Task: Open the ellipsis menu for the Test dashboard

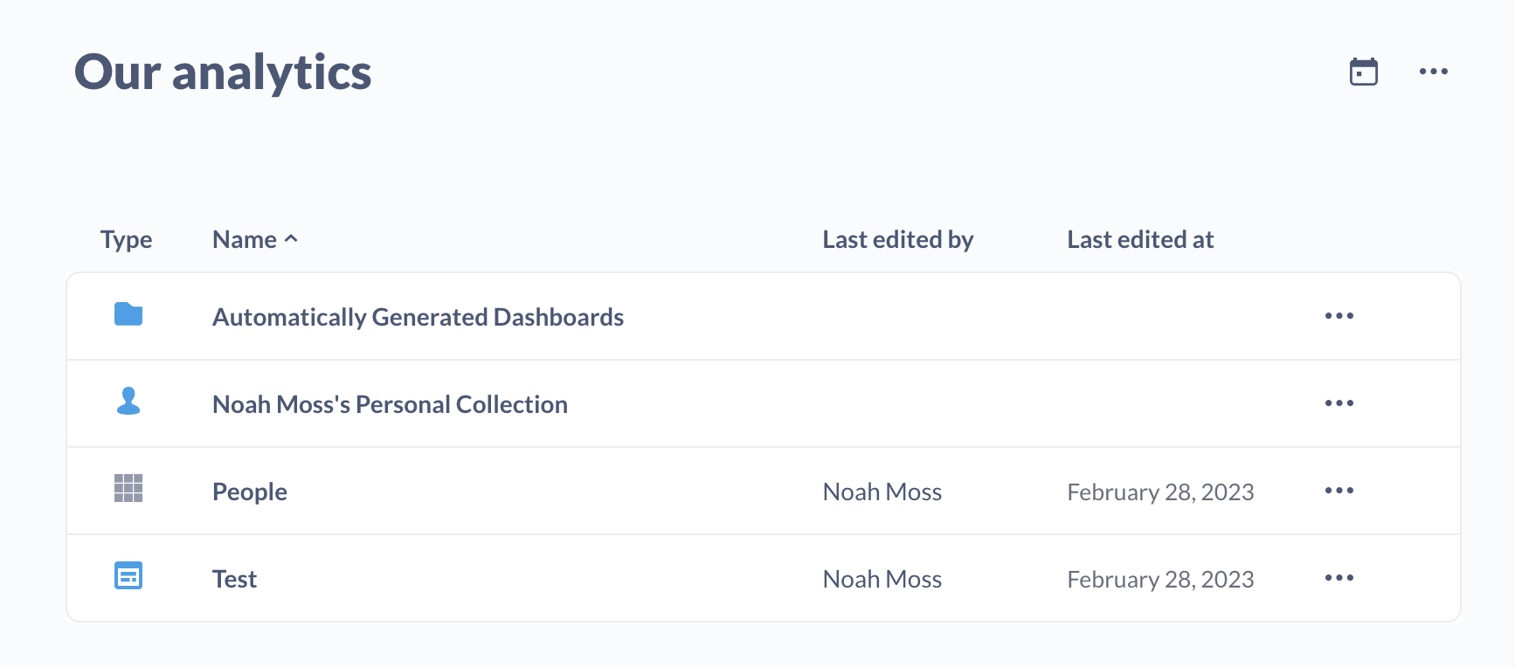Action: point(1339,578)
